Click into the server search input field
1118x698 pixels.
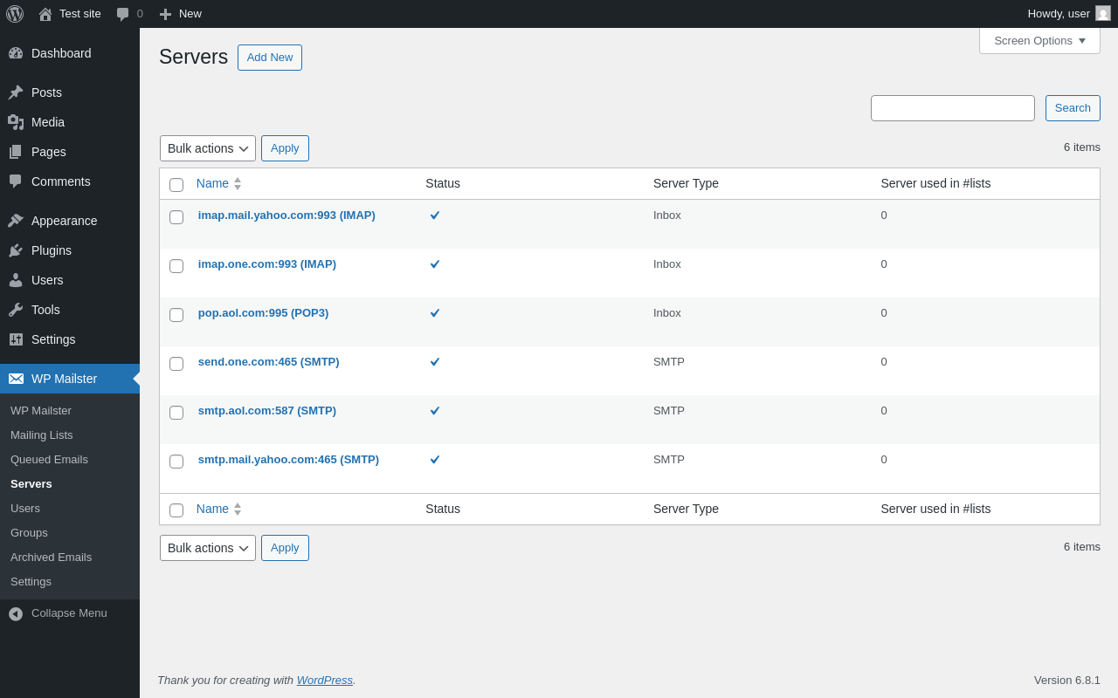(953, 108)
